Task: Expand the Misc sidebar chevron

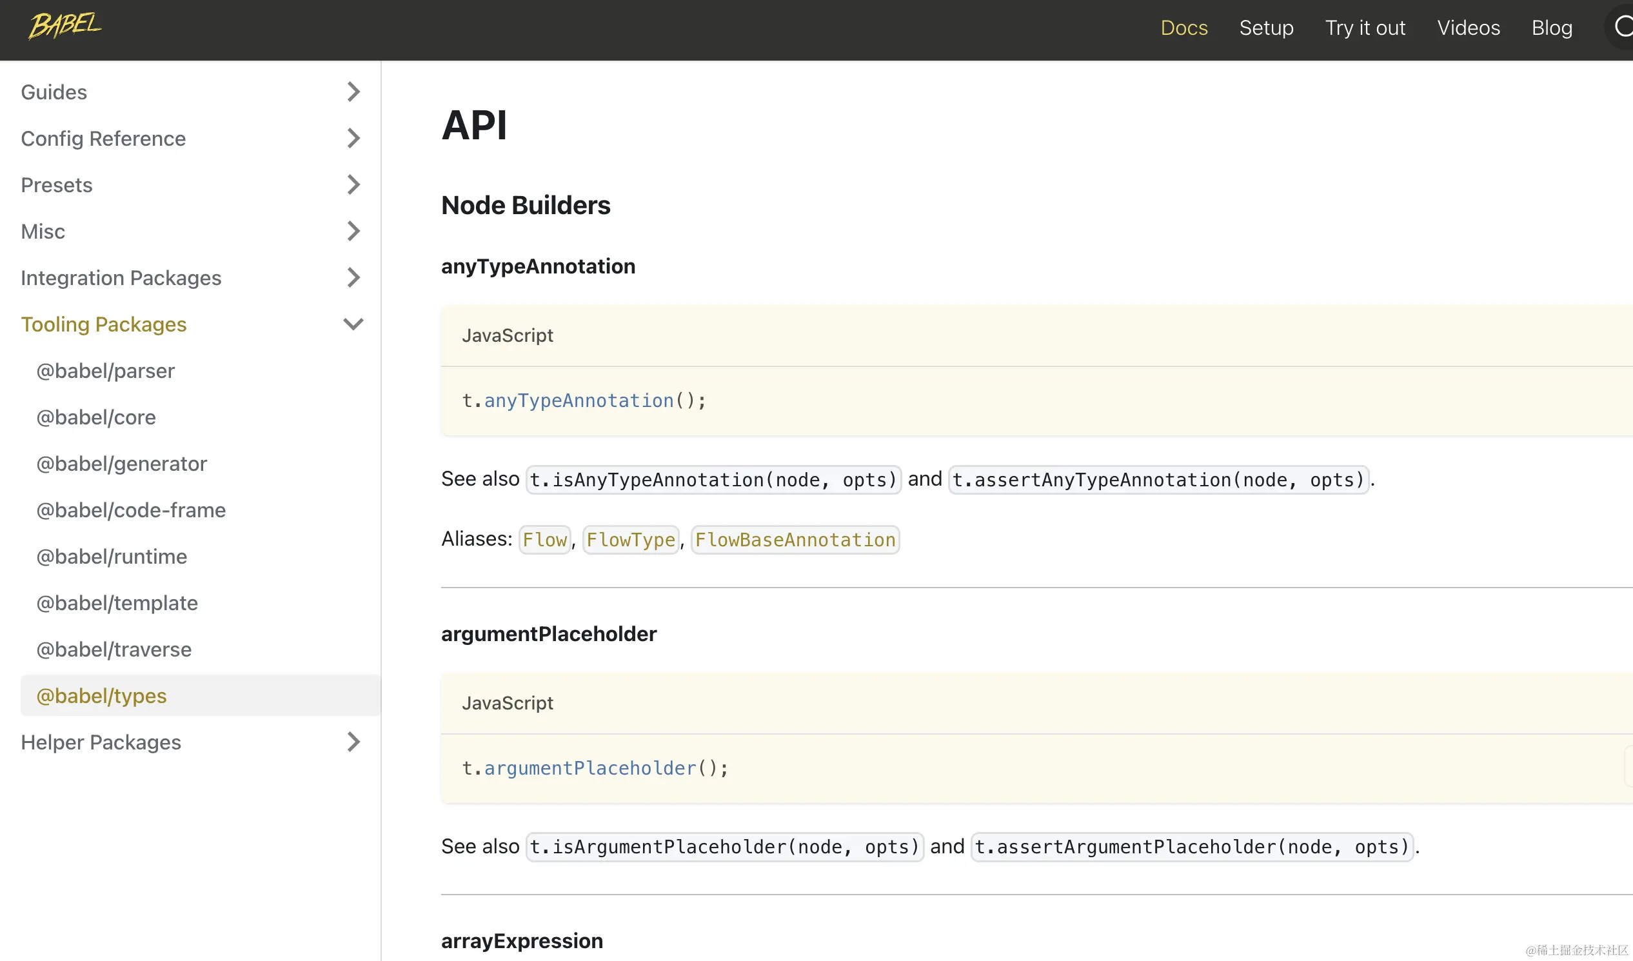Action: coord(353,232)
